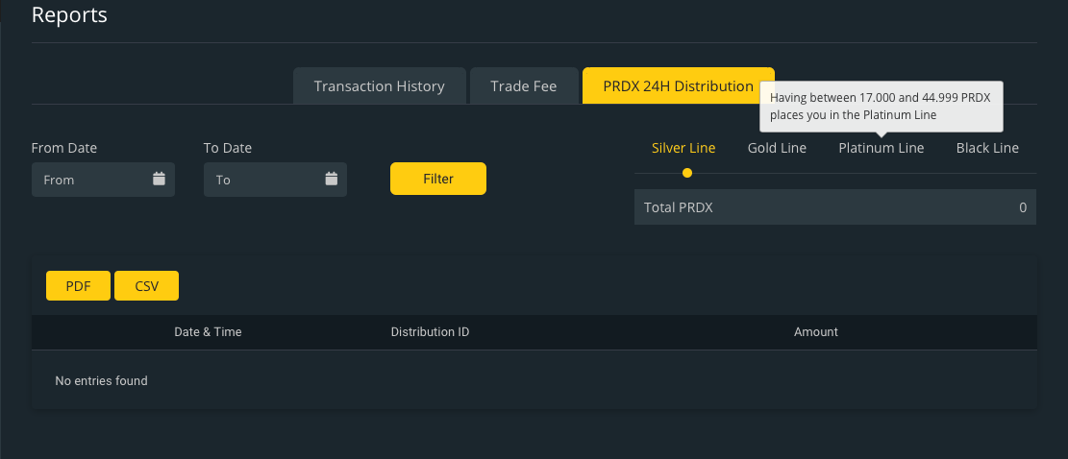Click the Total PRDX row
1068x459 pixels.
(x=835, y=207)
